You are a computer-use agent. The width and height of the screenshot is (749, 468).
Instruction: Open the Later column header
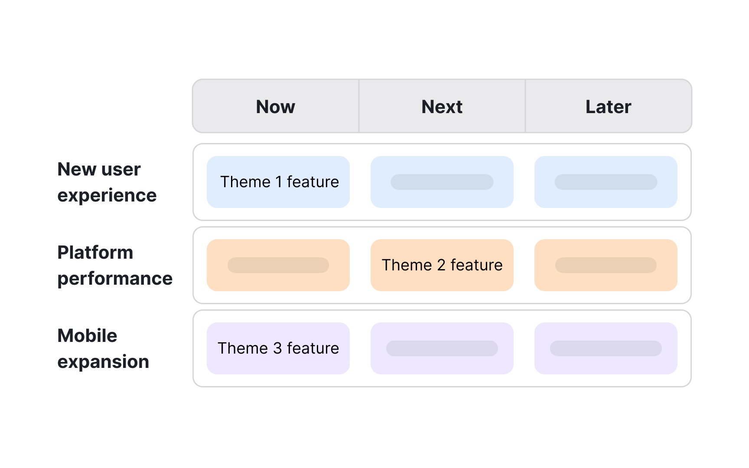tap(608, 107)
